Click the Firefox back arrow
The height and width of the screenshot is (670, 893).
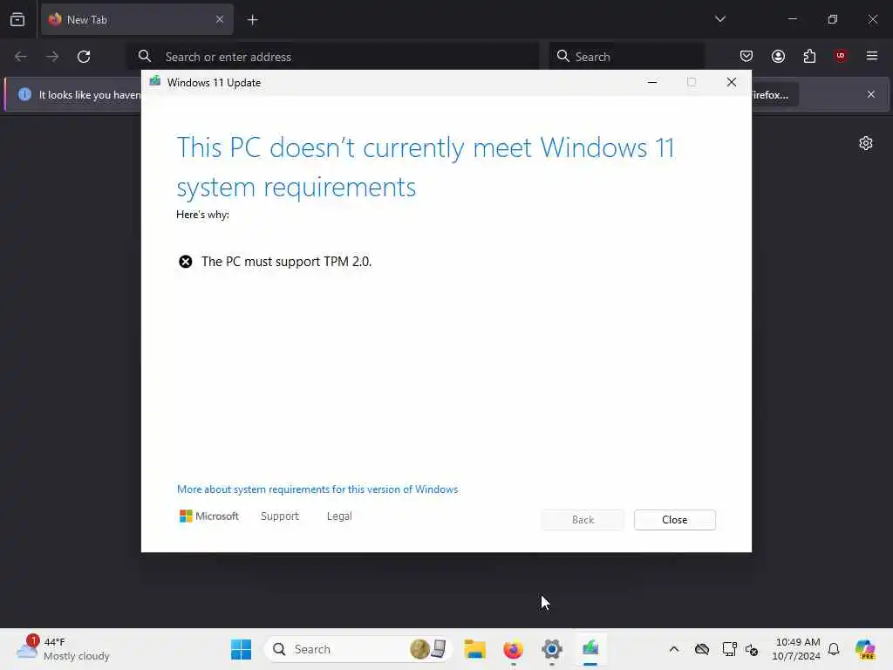(x=21, y=57)
